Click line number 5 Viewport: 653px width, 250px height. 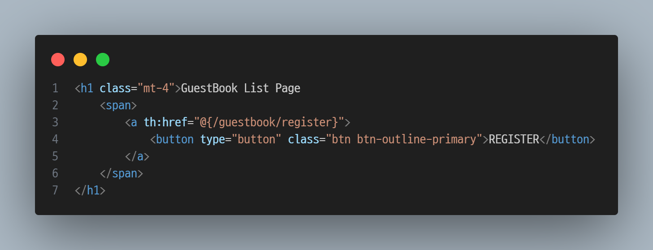[55, 156]
